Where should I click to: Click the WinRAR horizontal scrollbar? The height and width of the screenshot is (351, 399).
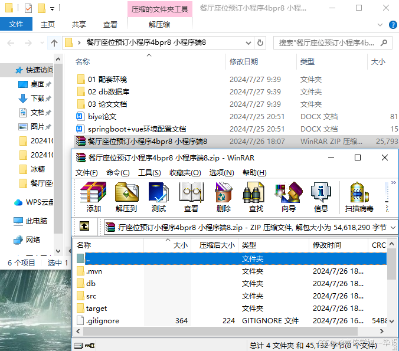(x=220, y=331)
